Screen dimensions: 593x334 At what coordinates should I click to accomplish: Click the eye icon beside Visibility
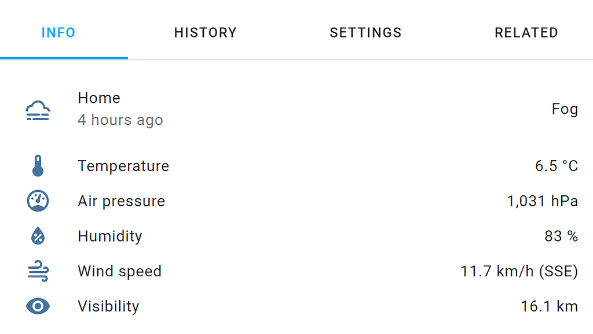(38, 306)
